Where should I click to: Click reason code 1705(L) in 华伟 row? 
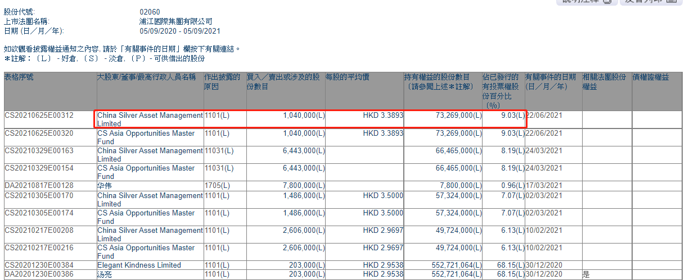tap(217, 186)
